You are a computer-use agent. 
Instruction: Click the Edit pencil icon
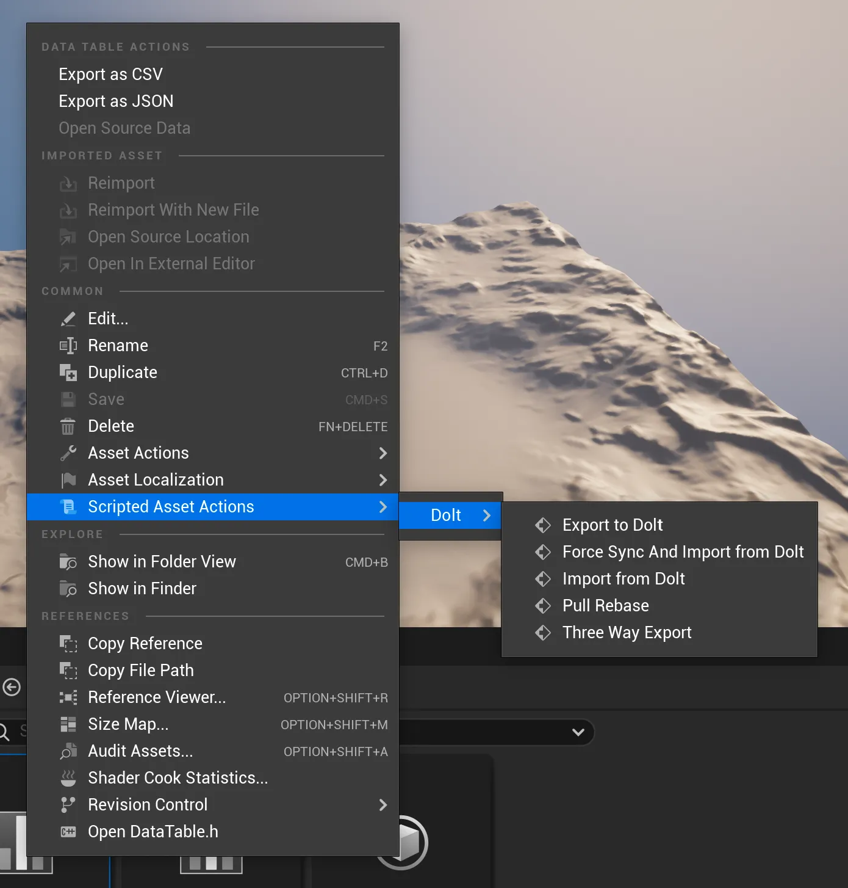(69, 318)
